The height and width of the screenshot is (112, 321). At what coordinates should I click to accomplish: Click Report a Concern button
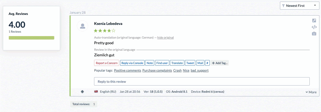tap(107, 63)
